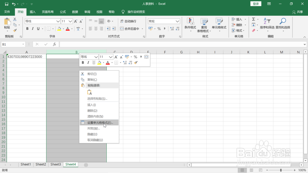Image resolution: width=308 pixels, height=173 pixels.
Task: Click the paste keep text icon in context menu
Action: click(90, 92)
